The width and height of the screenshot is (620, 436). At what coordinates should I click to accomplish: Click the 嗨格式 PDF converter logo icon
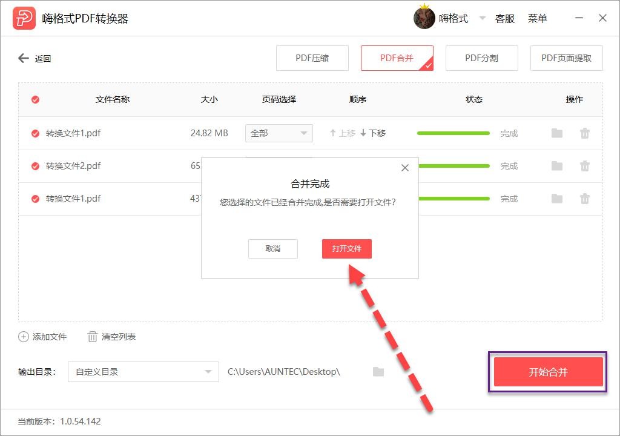click(x=24, y=18)
